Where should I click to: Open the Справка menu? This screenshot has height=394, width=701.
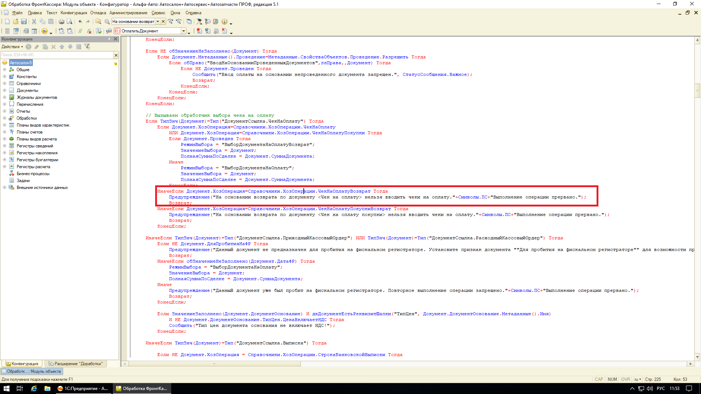193,13
